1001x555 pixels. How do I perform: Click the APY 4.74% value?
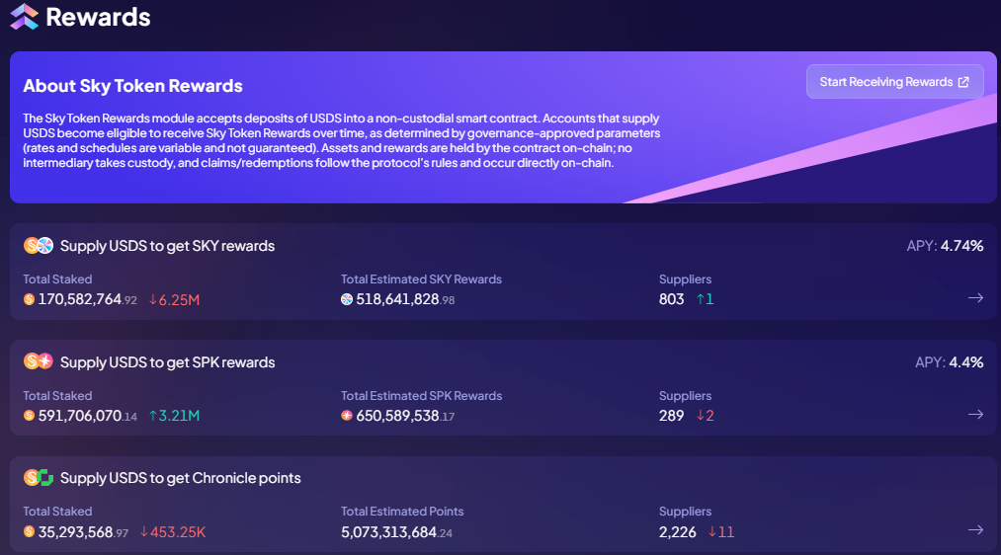[x=961, y=246]
